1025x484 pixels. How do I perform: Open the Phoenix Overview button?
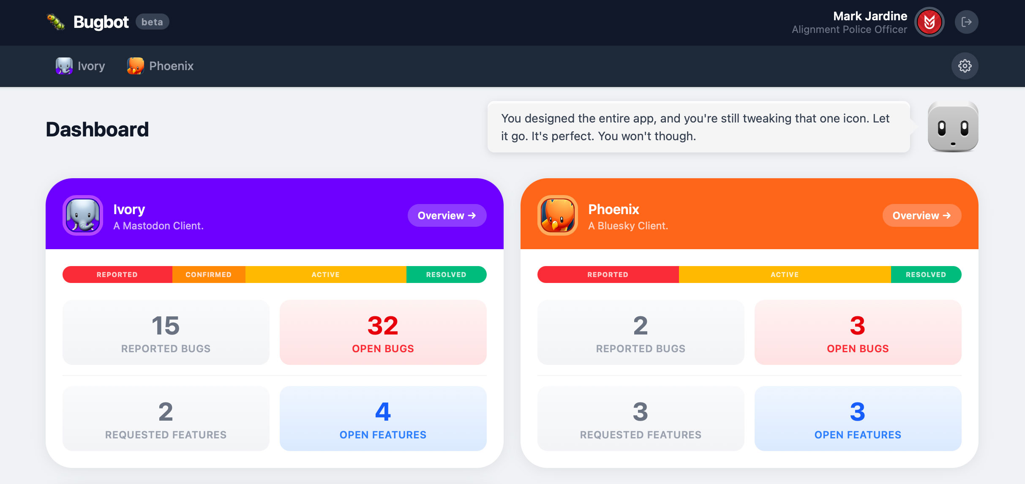[921, 215]
